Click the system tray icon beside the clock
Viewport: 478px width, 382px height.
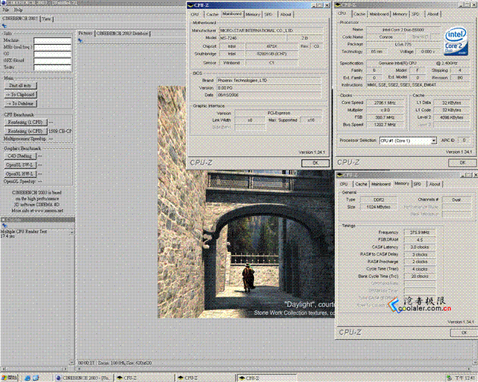click(448, 378)
